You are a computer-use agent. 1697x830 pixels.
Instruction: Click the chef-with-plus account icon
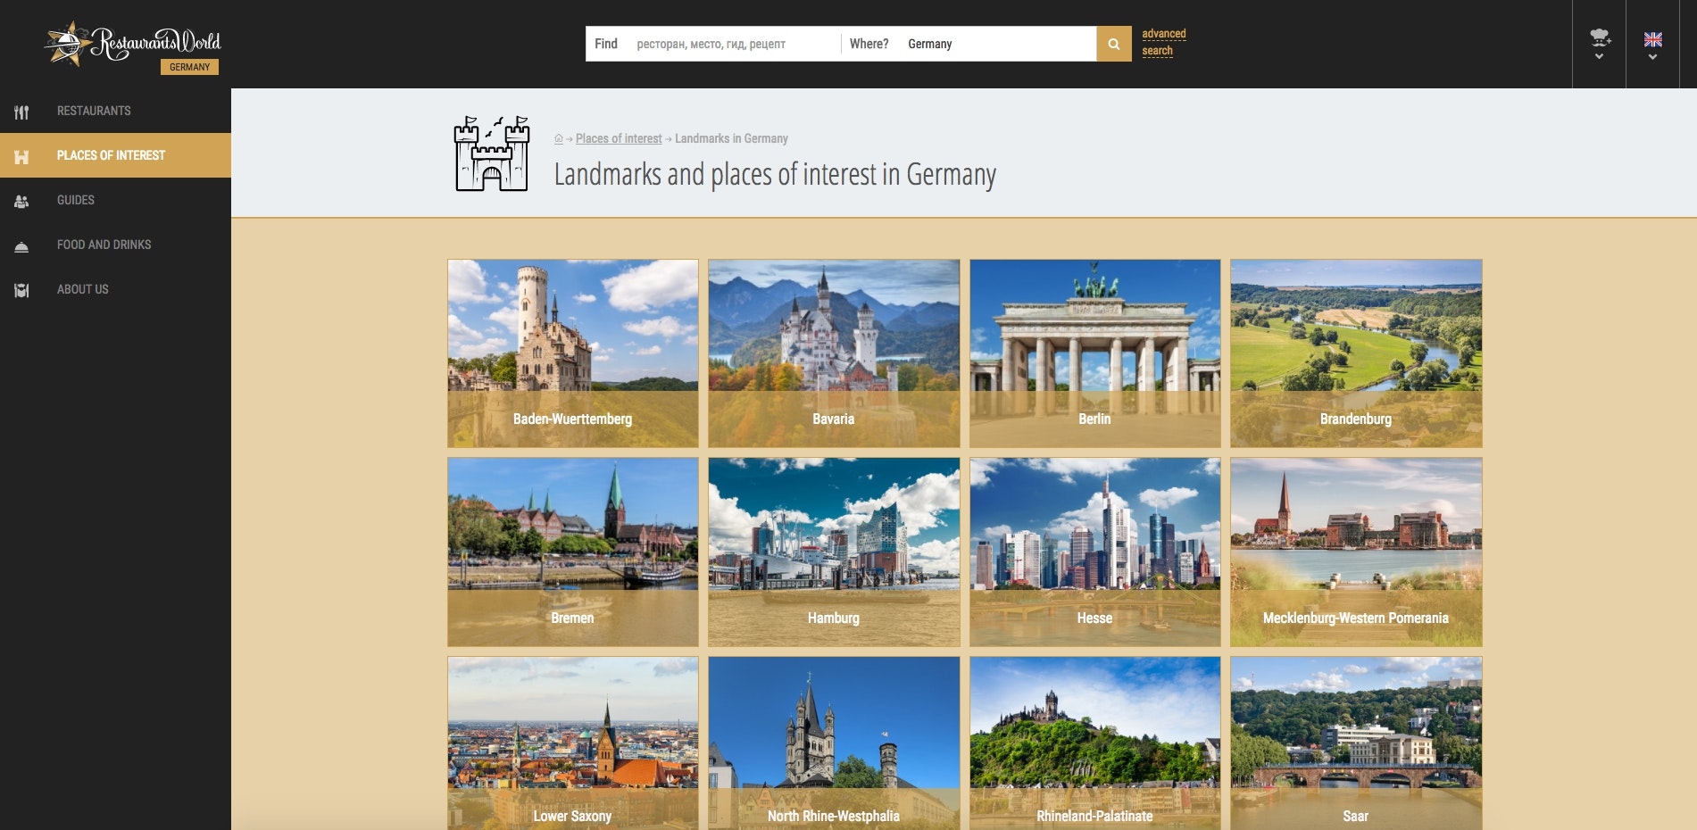(1599, 39)
